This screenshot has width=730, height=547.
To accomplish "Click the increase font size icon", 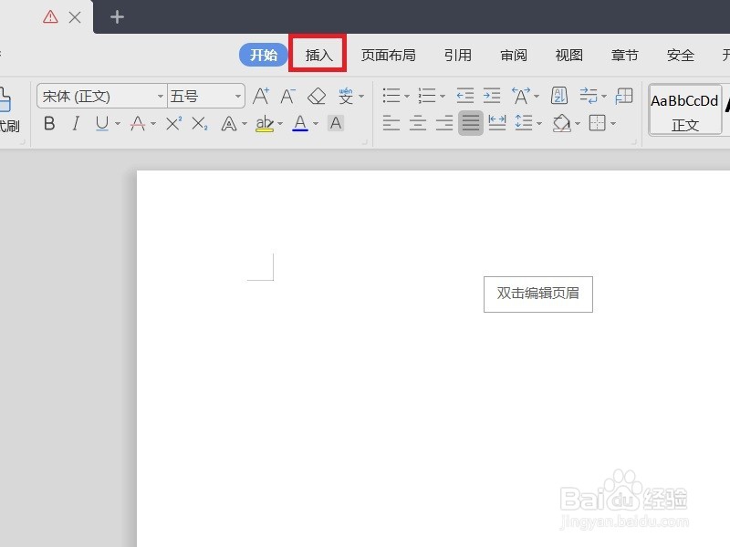I will pos(261,97).
